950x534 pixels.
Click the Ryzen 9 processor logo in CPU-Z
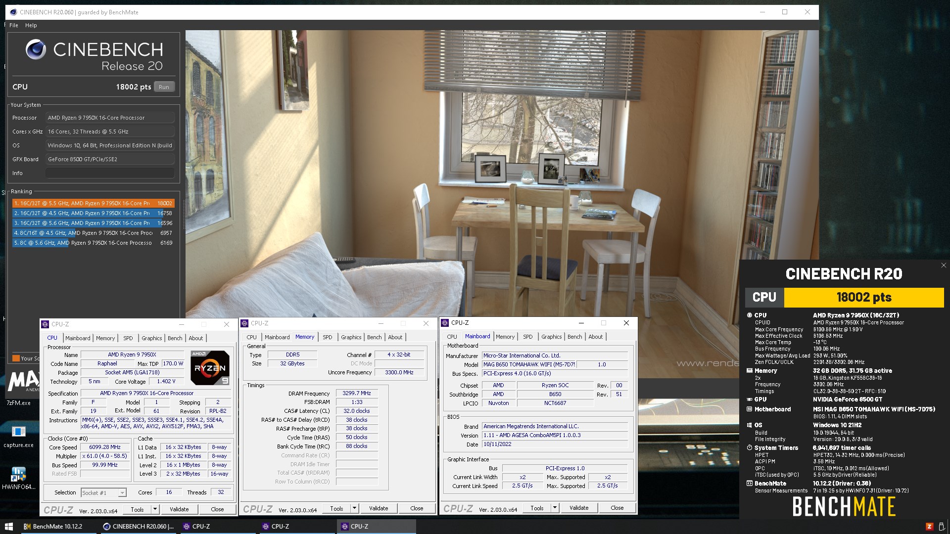coord(210,367)
